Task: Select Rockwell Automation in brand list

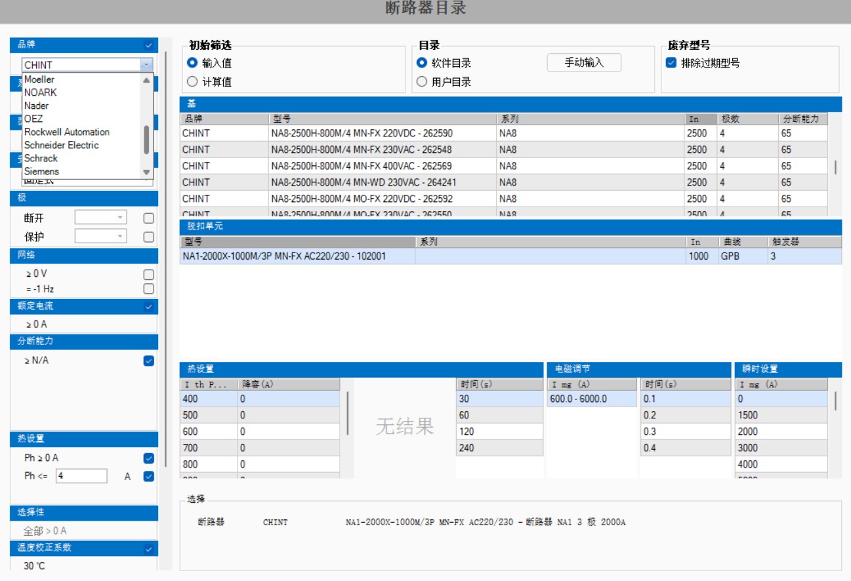Action: pyautogui.click(x=67, y=132)
